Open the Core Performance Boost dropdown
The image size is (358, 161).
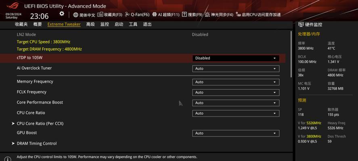click(236, 103)
